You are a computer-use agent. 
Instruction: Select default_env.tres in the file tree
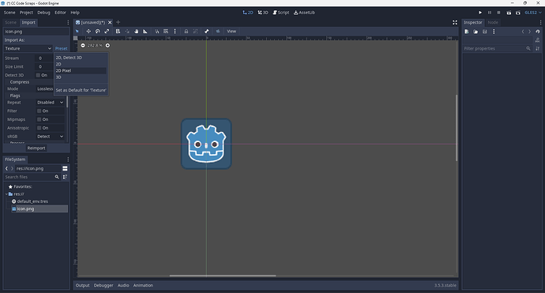tap(32, 201)
